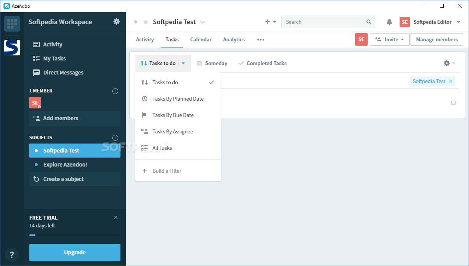Select Tasks By Due Date
This screenshot has width=469, height=266.
coord(178,115)
